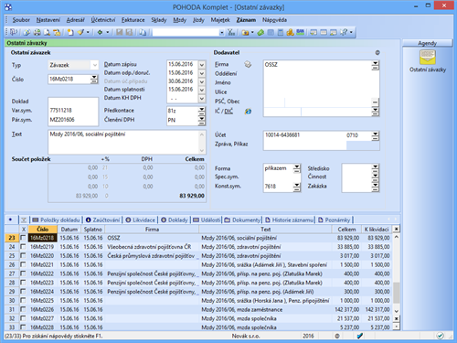This screenshot has height=343, width=457.
Task: Sort table by Číslo column header
Action: point(43,229)
